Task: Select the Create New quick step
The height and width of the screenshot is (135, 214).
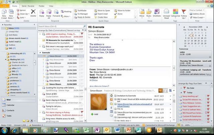Action: click(101, 17)
